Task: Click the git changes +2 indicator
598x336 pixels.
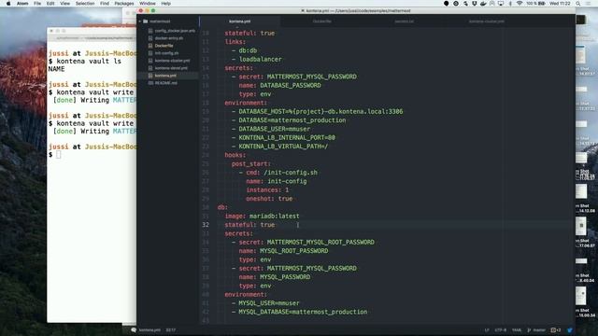Action: [x=556, y=330]
